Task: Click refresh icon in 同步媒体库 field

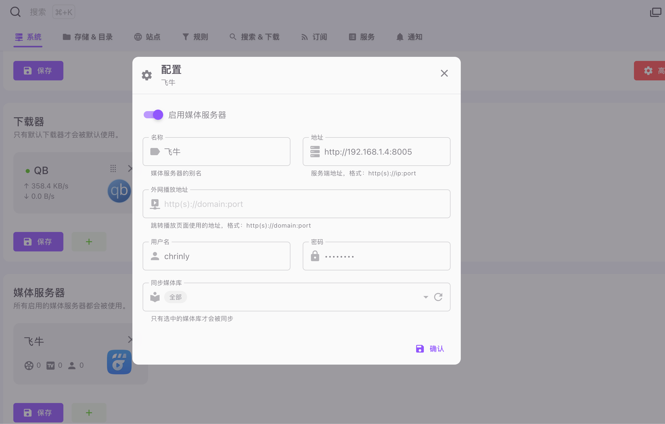Action: [x=438, y=297]
